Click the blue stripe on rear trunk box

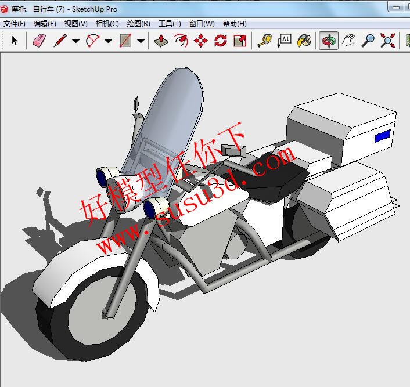(382, 136)
